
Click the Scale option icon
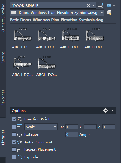coord(20,127)
